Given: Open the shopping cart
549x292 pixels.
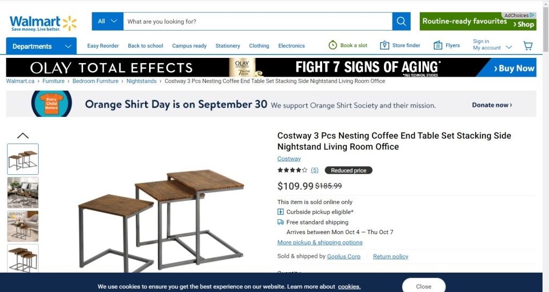Looking at the screenshot, I should click(528, 46).
